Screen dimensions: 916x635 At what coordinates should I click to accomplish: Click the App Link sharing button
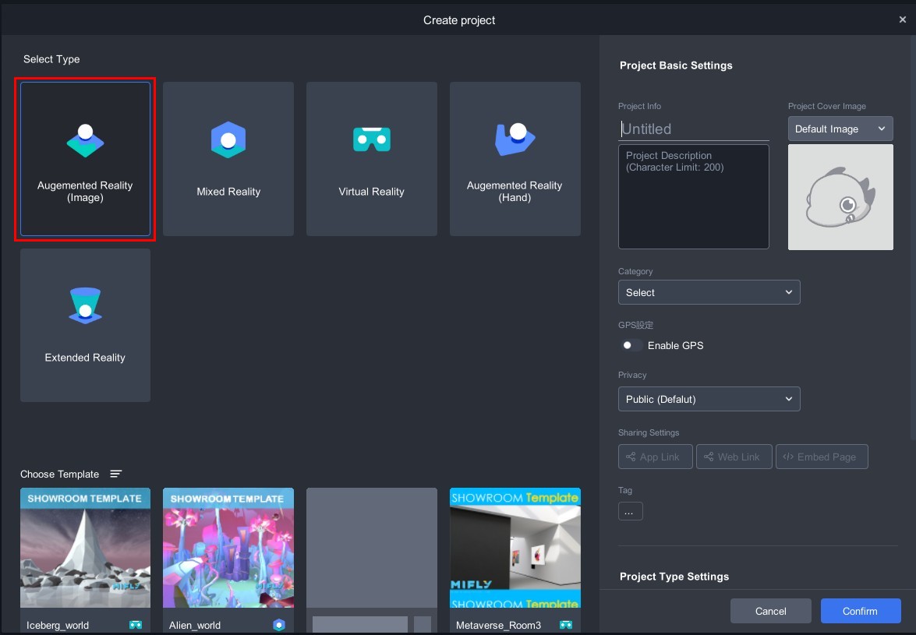(x=655, y=457)
